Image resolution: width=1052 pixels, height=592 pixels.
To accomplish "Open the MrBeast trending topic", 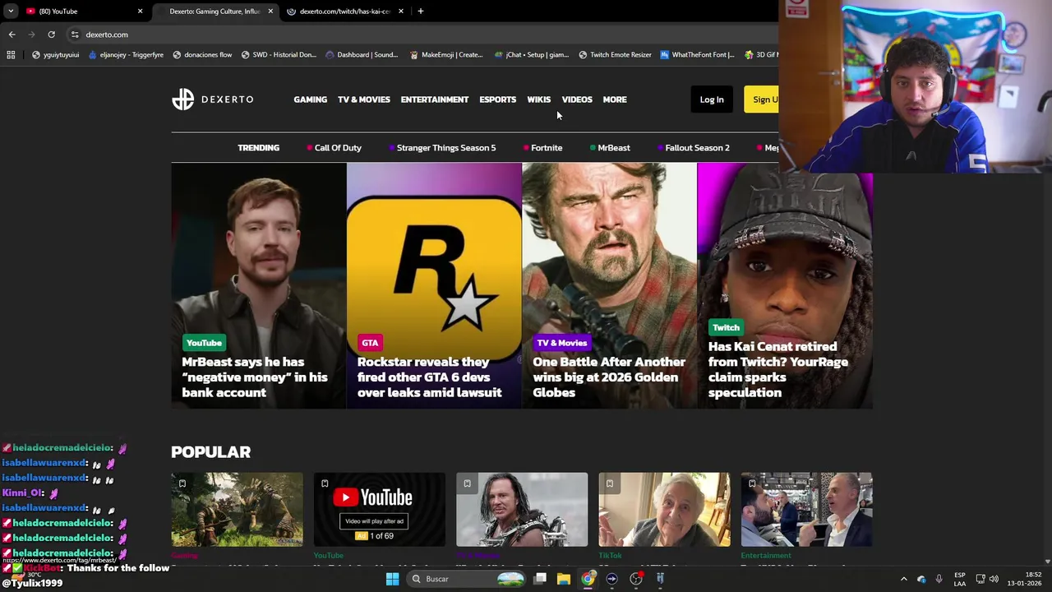I will pos(610,148).
